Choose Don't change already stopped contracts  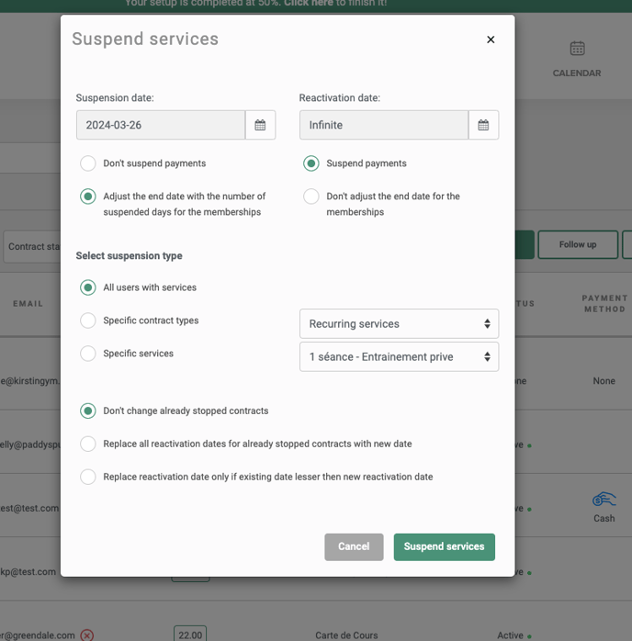pyautogui.click(x=88, y=410)
